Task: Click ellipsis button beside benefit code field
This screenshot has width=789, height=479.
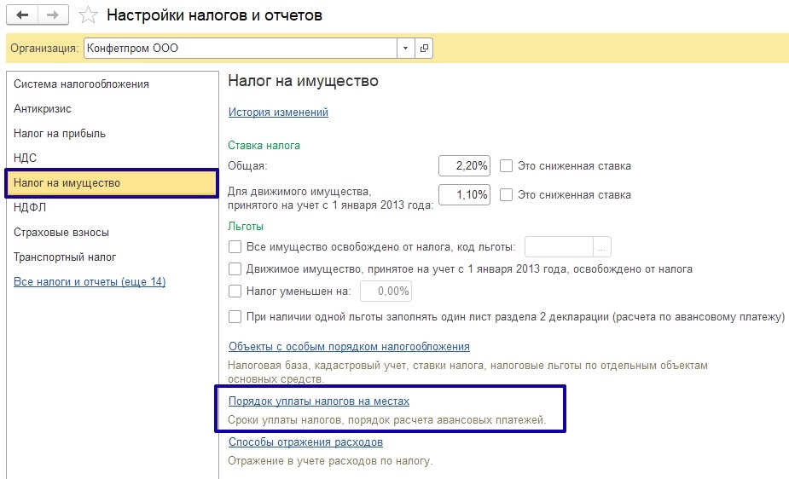Action: tap(602, 247)
